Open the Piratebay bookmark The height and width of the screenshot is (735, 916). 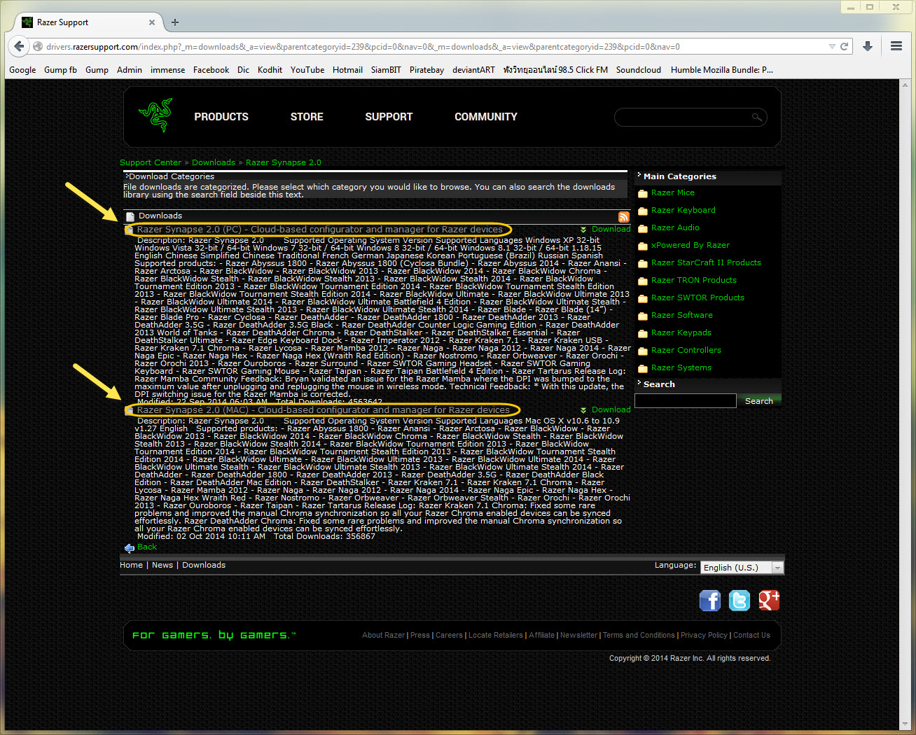pos(426,70)
